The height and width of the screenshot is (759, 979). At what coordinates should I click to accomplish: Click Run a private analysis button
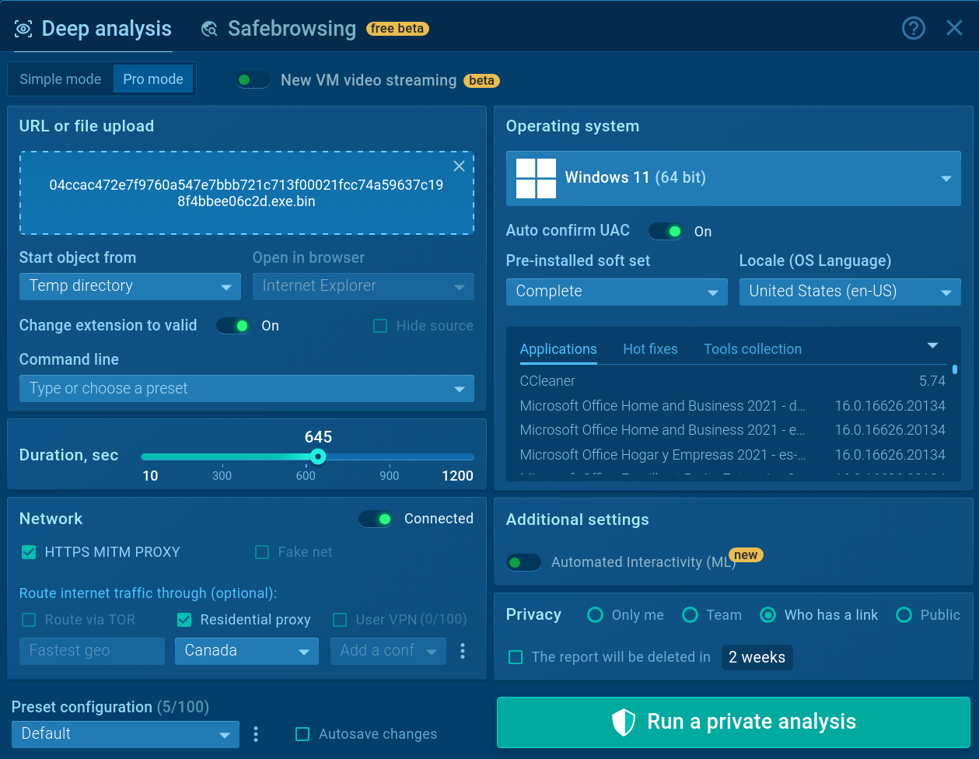pyautogui.click(x=733, y=722)
